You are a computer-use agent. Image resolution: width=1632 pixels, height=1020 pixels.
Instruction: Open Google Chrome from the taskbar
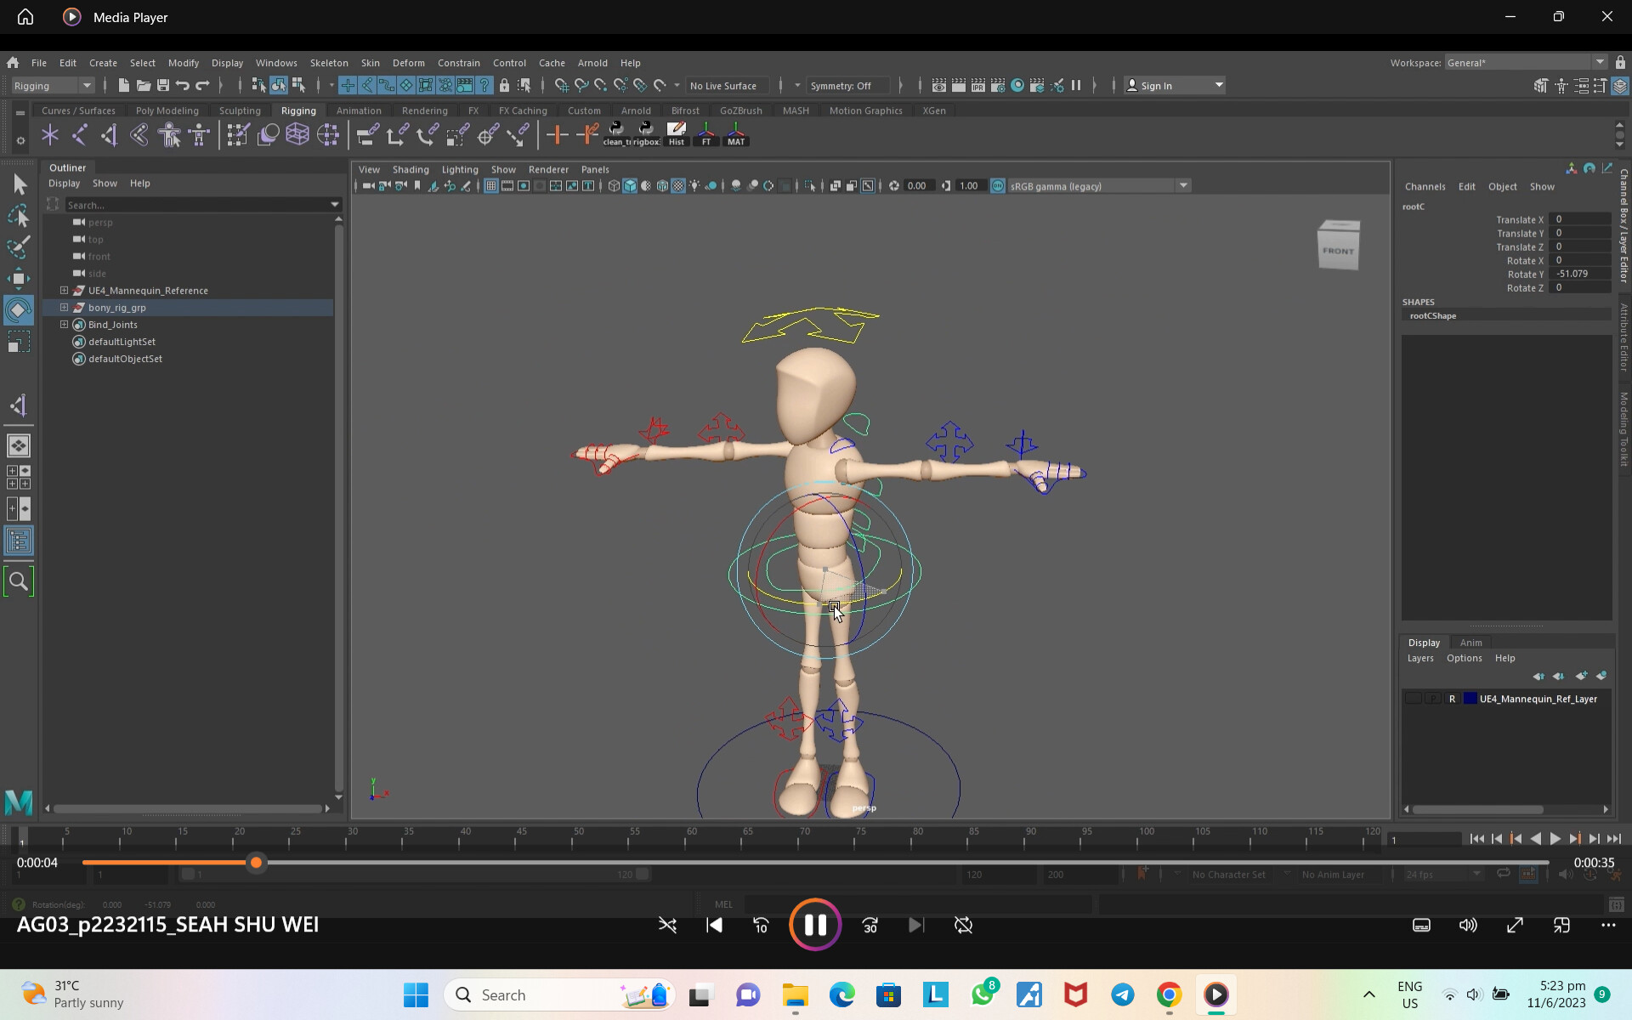pos(1167,994)
